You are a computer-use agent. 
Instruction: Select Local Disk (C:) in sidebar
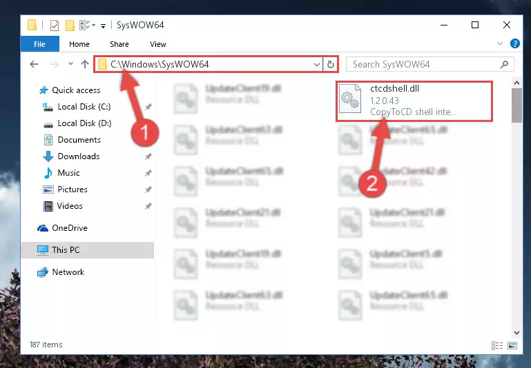point(84,107)
